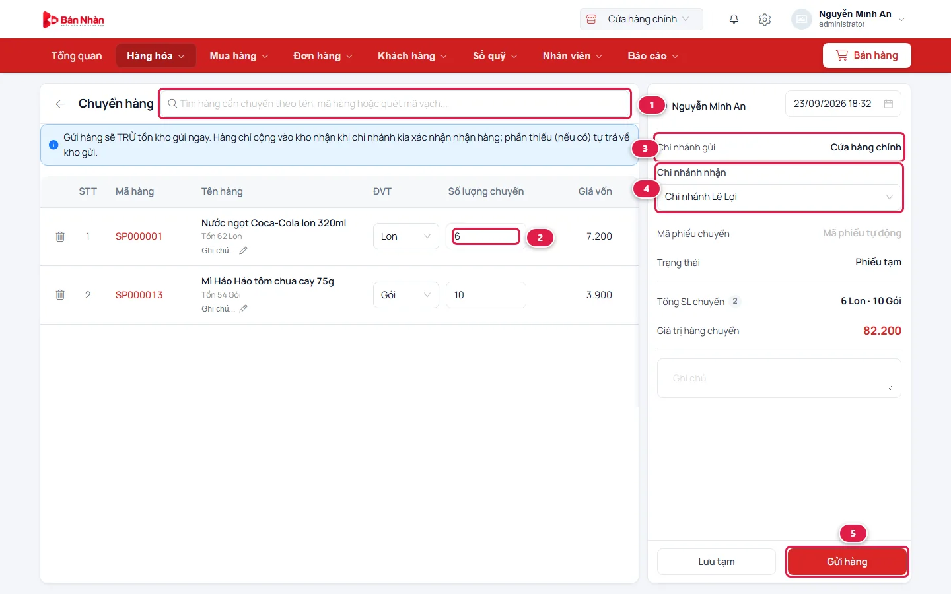The width and height of the screenshot is (951, 594).
Task: Expand the Khách hàng menu
Action: pos(412,56)
